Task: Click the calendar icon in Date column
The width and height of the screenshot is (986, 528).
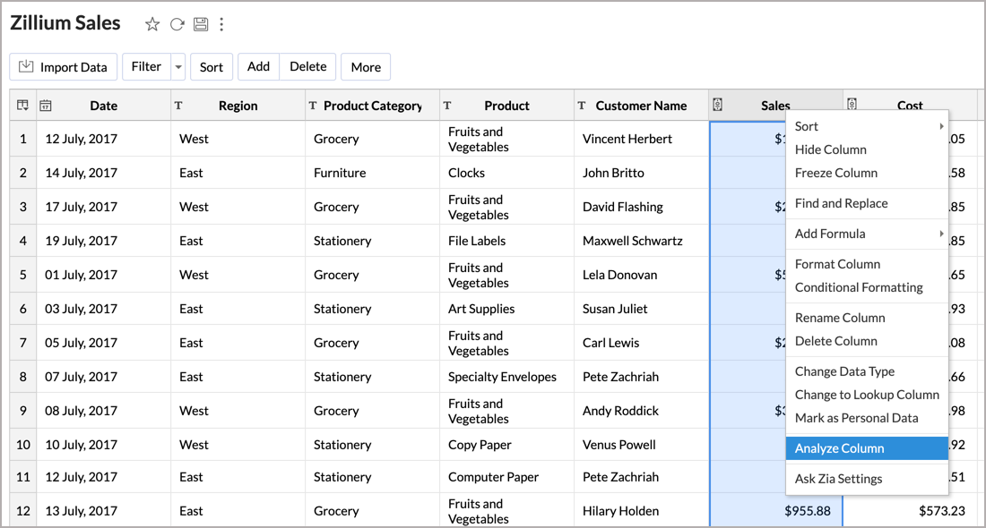Action: point(46,106)
